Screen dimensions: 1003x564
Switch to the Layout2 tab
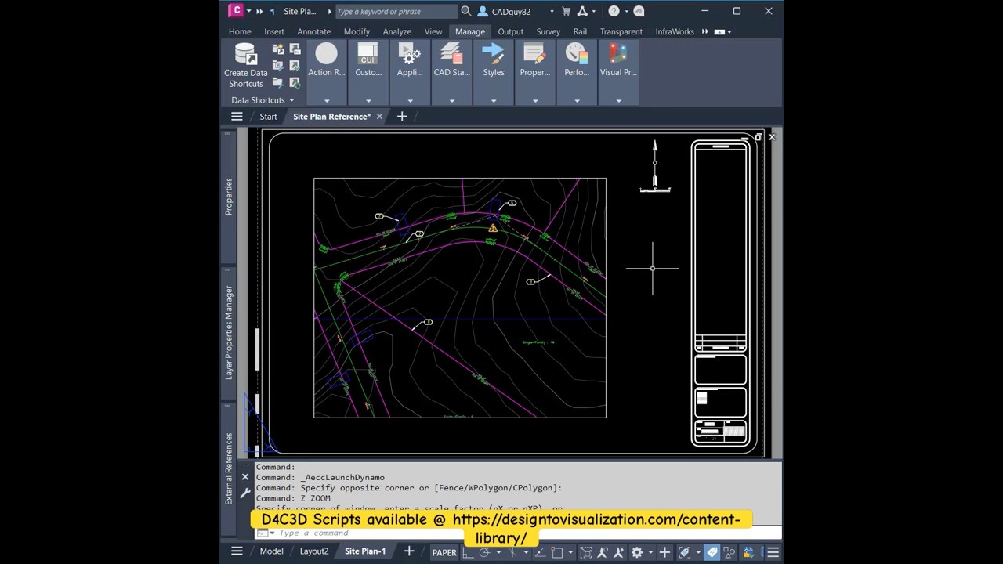[314, 551]
